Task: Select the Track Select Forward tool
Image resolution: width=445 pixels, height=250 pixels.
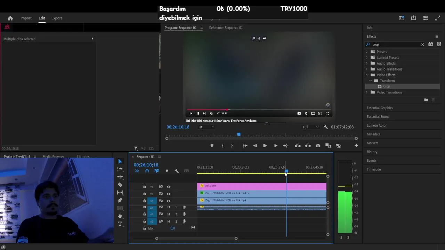Action: tap(120, 169)
